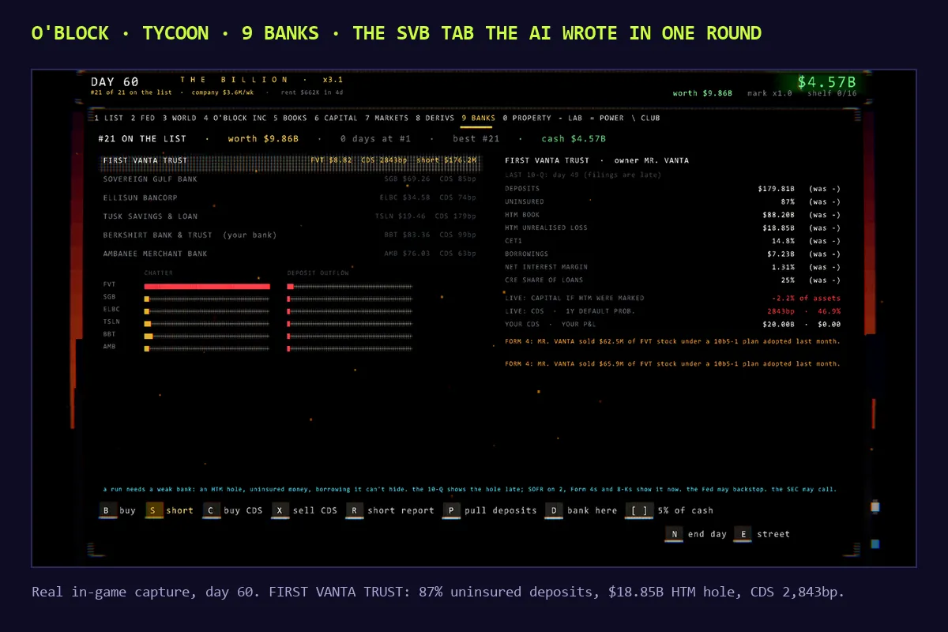Click the FVT deposit outflow bar

350,287
